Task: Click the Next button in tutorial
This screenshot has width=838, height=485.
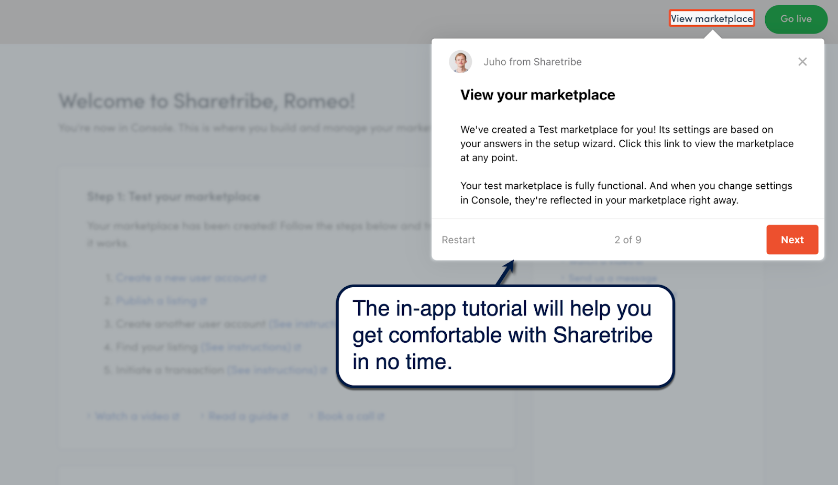Action: (792, 240)
